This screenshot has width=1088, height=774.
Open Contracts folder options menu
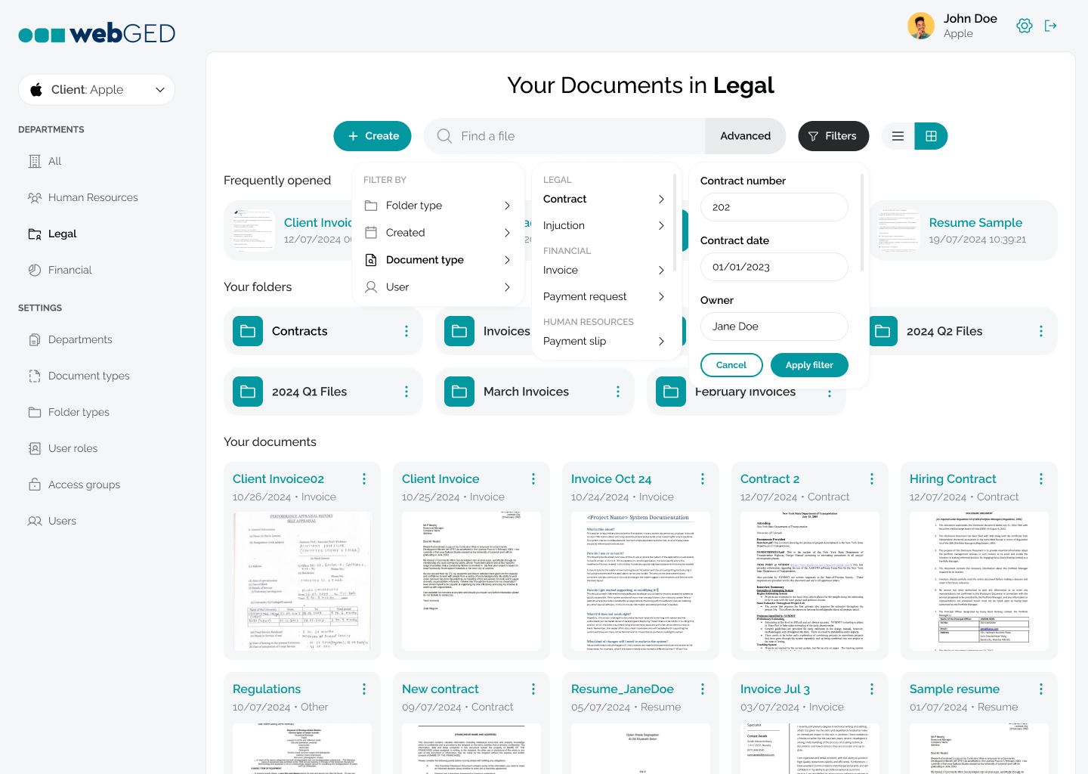(x=406, y=331)
